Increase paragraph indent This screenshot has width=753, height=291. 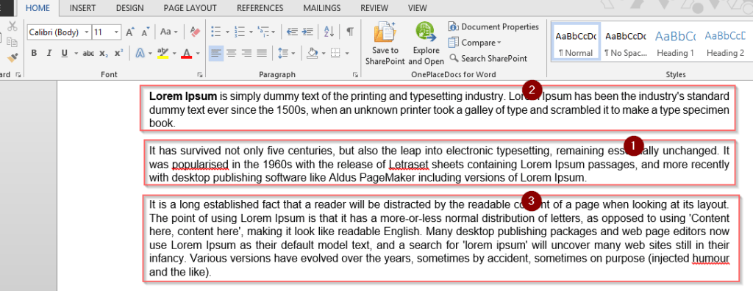click(x=308, y=32)
